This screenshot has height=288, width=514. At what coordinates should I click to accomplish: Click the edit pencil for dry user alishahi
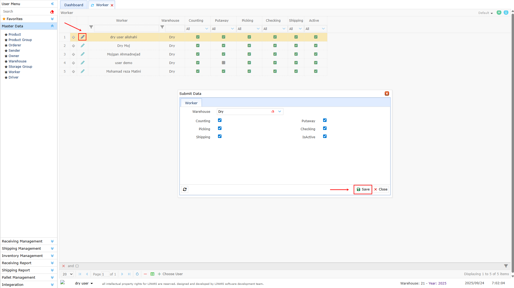(x=82, y=37)
